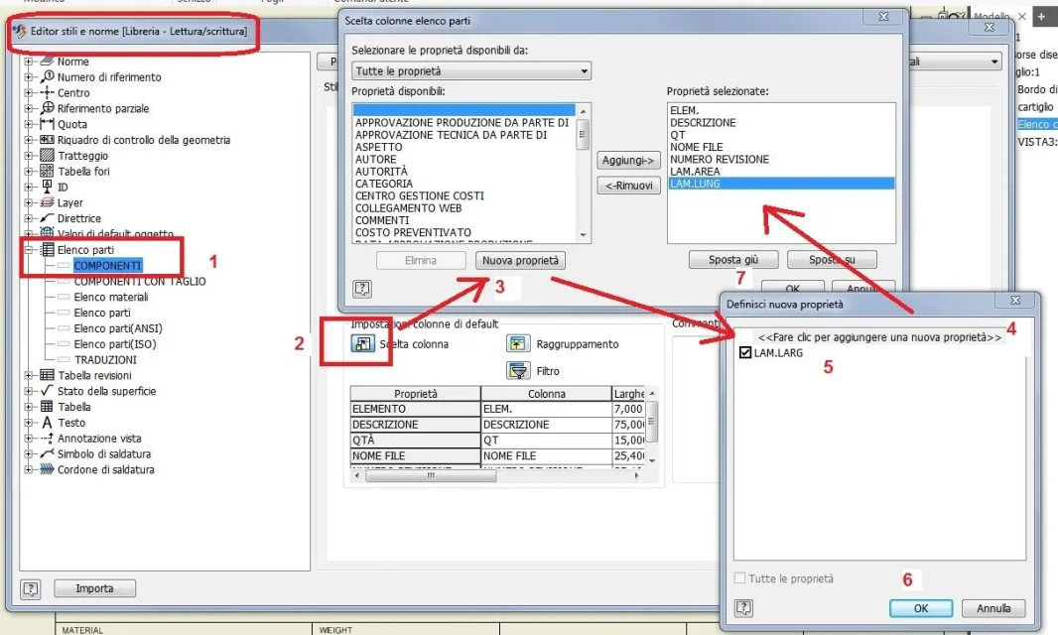Click the Tabella grid icon
The image size is (1058, 635).
pos(48,406)
